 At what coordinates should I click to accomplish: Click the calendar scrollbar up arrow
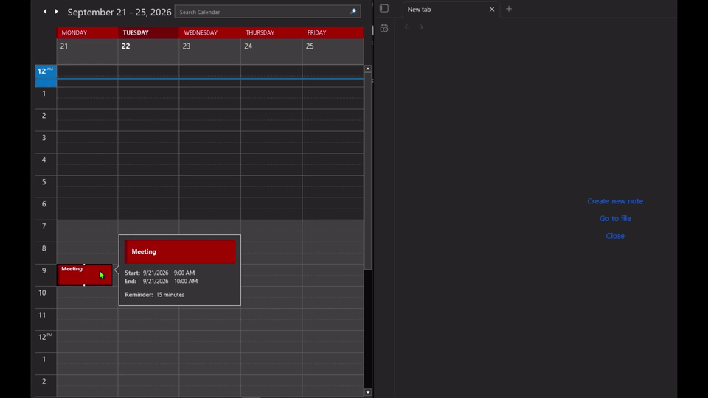pyautogui.click(x=368, y=69)
